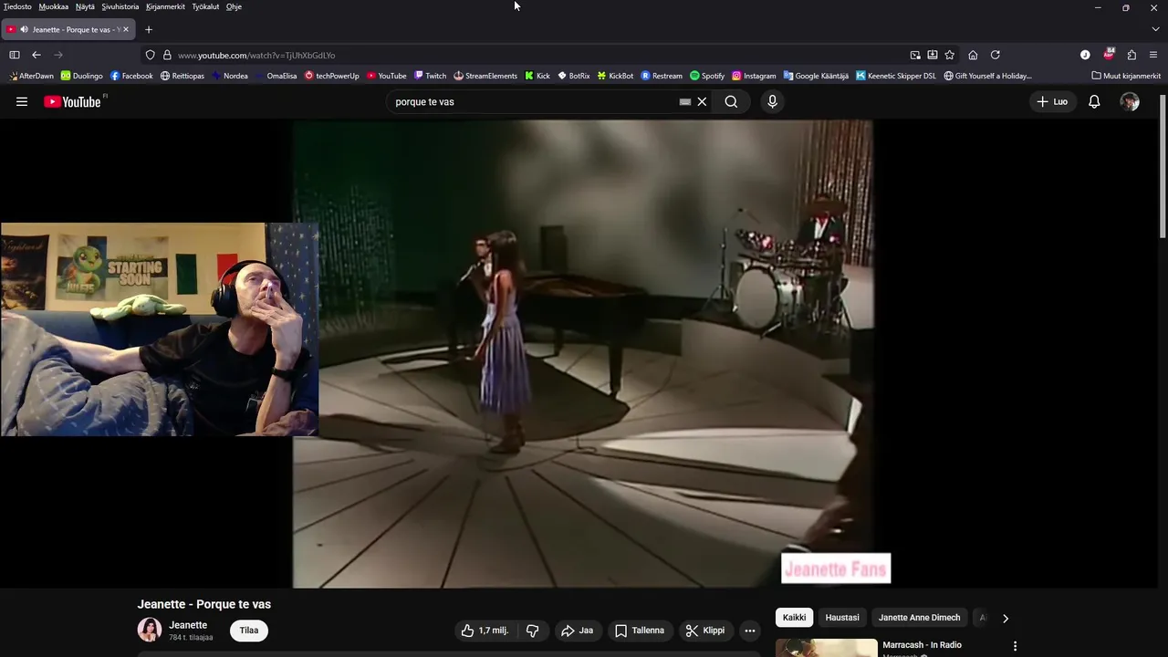Close the Jeanette - Porque te vas tab
This screenshot has width=1168, height=657.
click(126, 29)
